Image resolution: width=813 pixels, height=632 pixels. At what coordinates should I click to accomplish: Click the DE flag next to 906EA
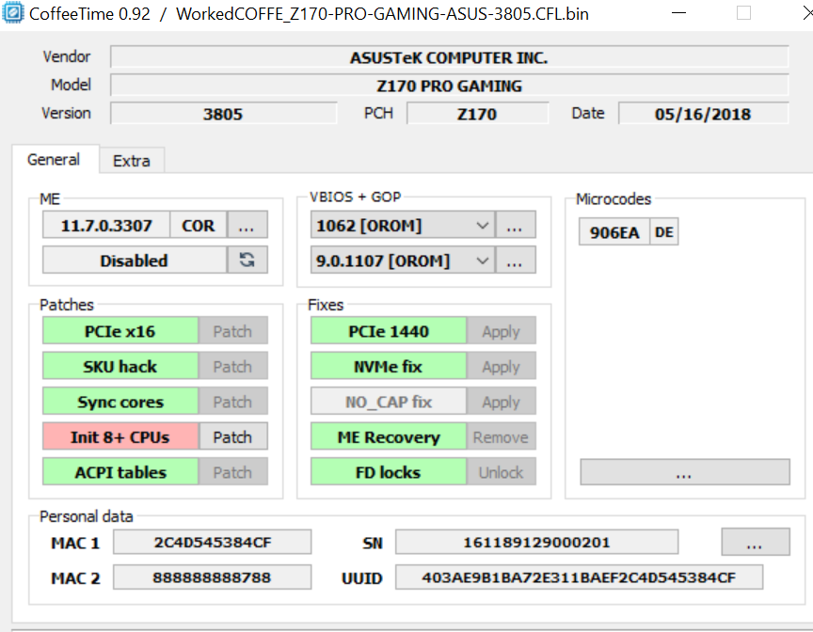tap(664, 231)
